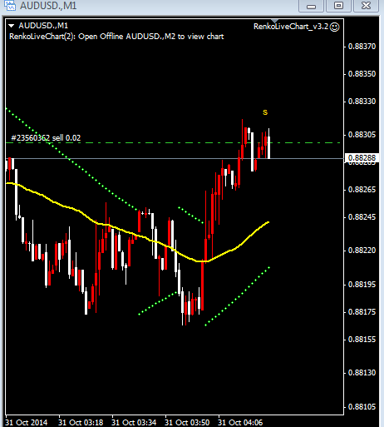Viewport: 384px width, 427px height.
Task: Close the AUDUSD.,M1 chart window
Action: point(366,6)
